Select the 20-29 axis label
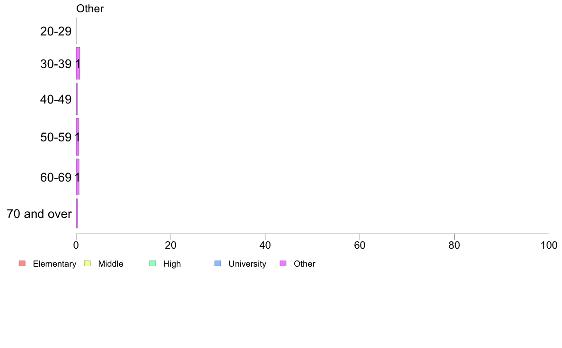Viewport: 562px width, 348px height. [56, 32]
